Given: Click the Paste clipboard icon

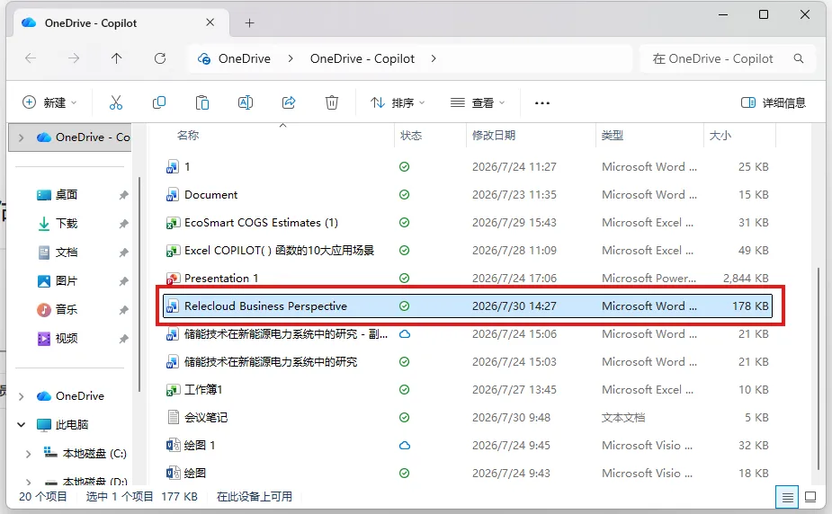Looking at the screenshot, I should coord(202,102).
